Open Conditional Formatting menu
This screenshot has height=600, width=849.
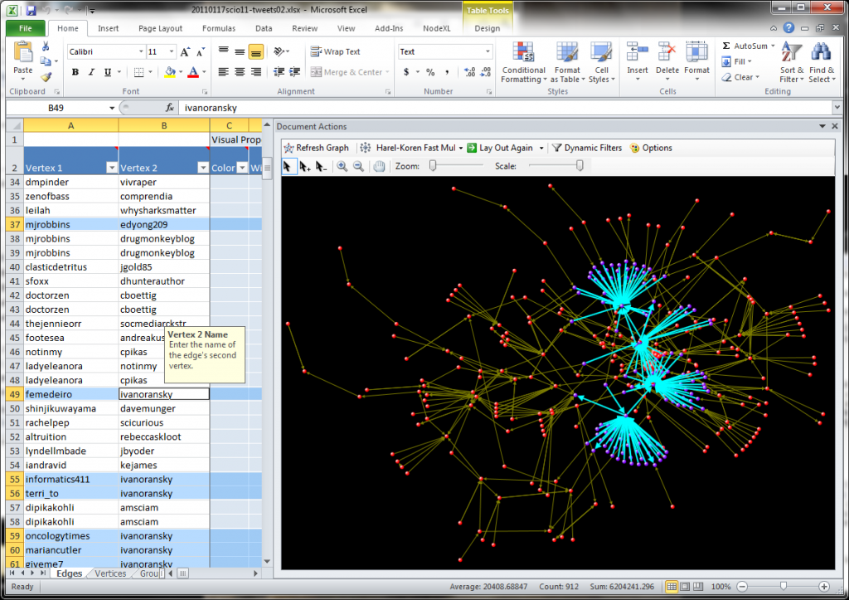click(524, 62)
